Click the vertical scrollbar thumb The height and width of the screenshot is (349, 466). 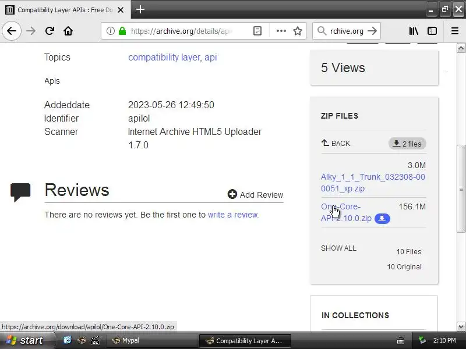pos(461,188)
